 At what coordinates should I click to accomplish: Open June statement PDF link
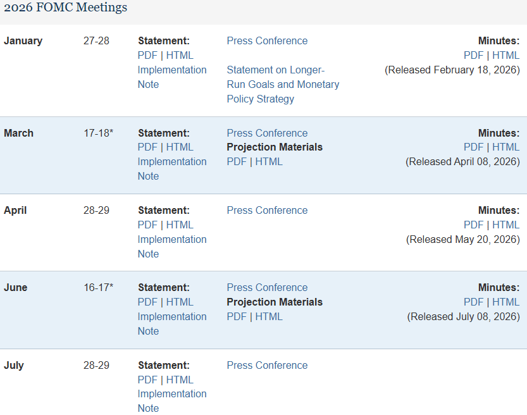(x=147, y=302)
